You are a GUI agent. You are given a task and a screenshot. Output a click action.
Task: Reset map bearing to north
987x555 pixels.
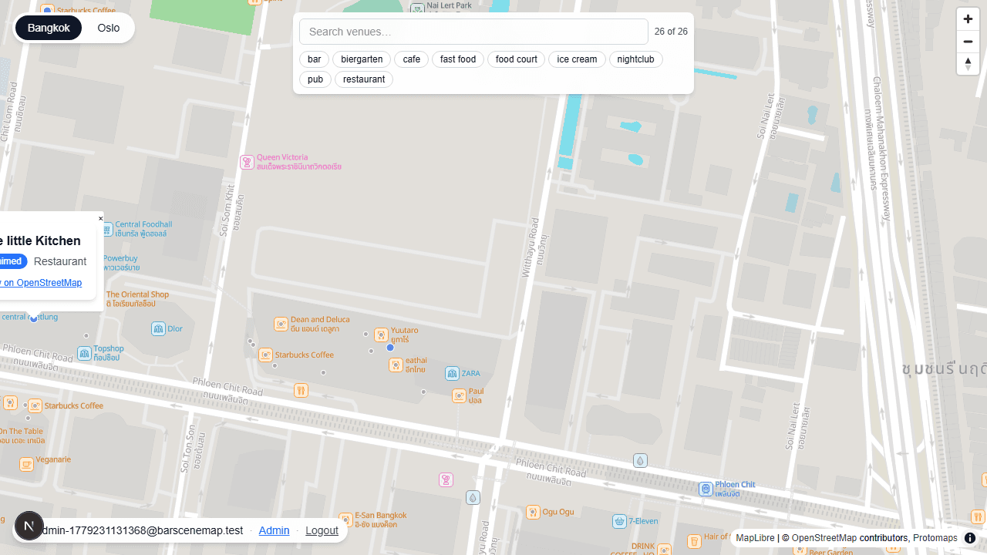[968, 64]
